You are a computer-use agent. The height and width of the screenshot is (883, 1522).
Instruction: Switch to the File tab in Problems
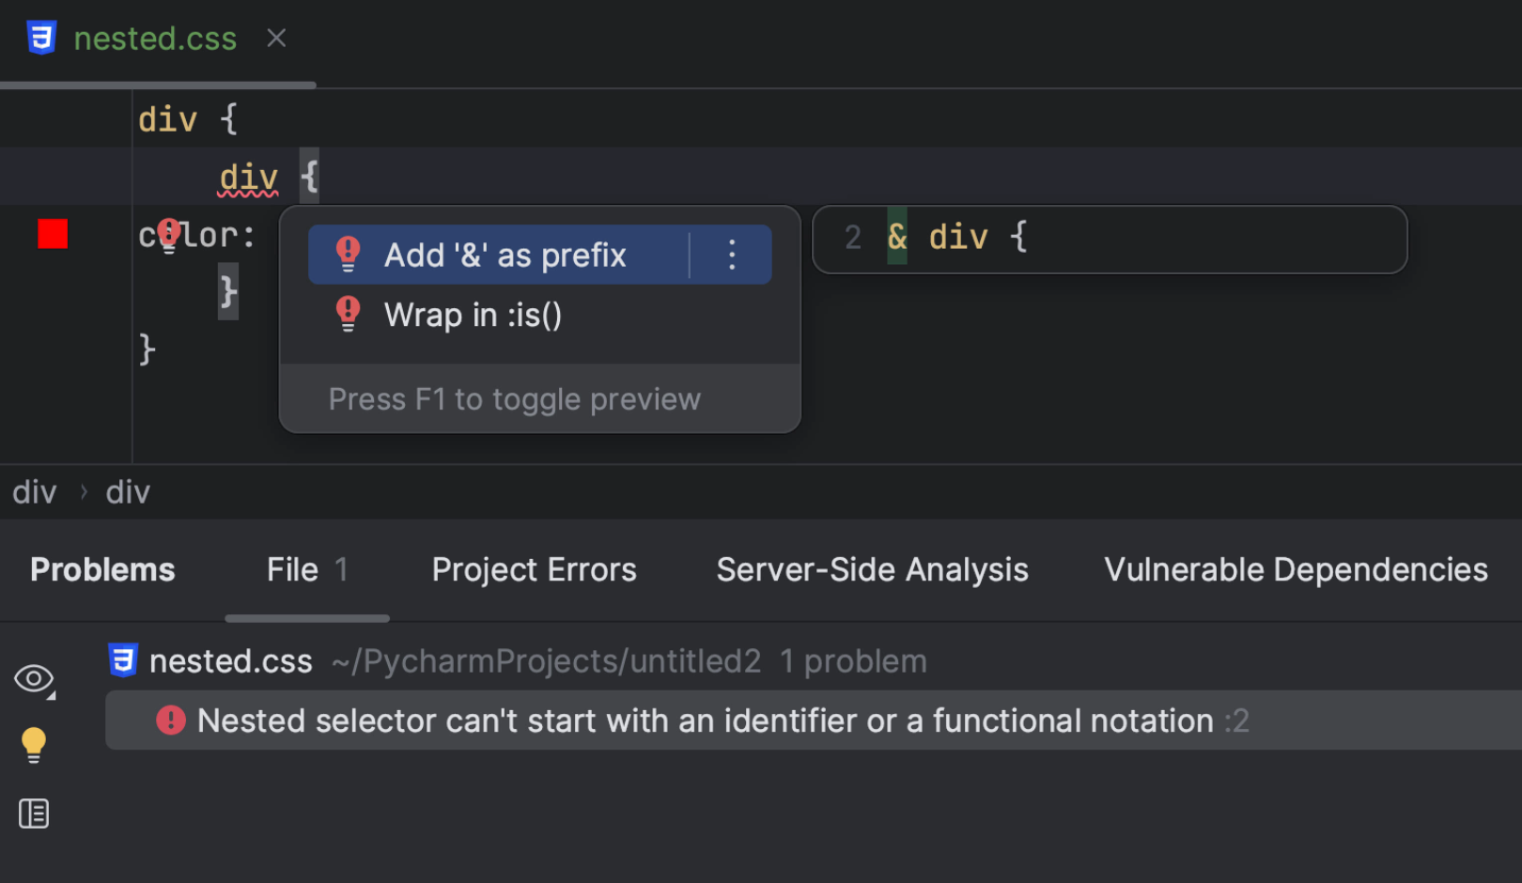[306, 570]
